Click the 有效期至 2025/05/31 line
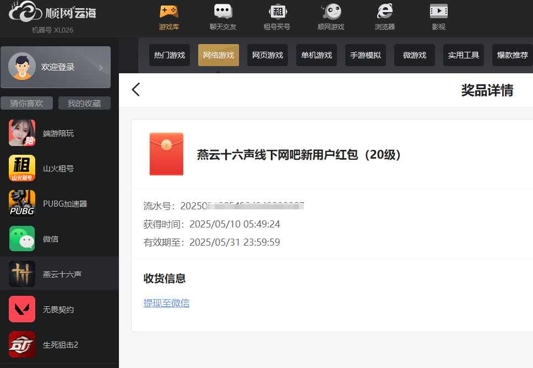The height and width of the screenshot is (368, 533). tap(211, 242)
